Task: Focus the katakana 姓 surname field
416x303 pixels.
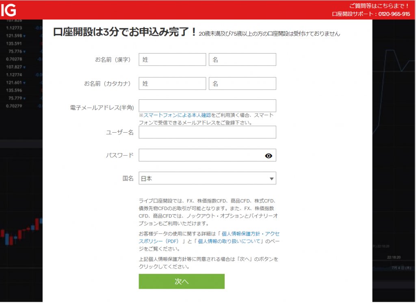Action: 172,84
